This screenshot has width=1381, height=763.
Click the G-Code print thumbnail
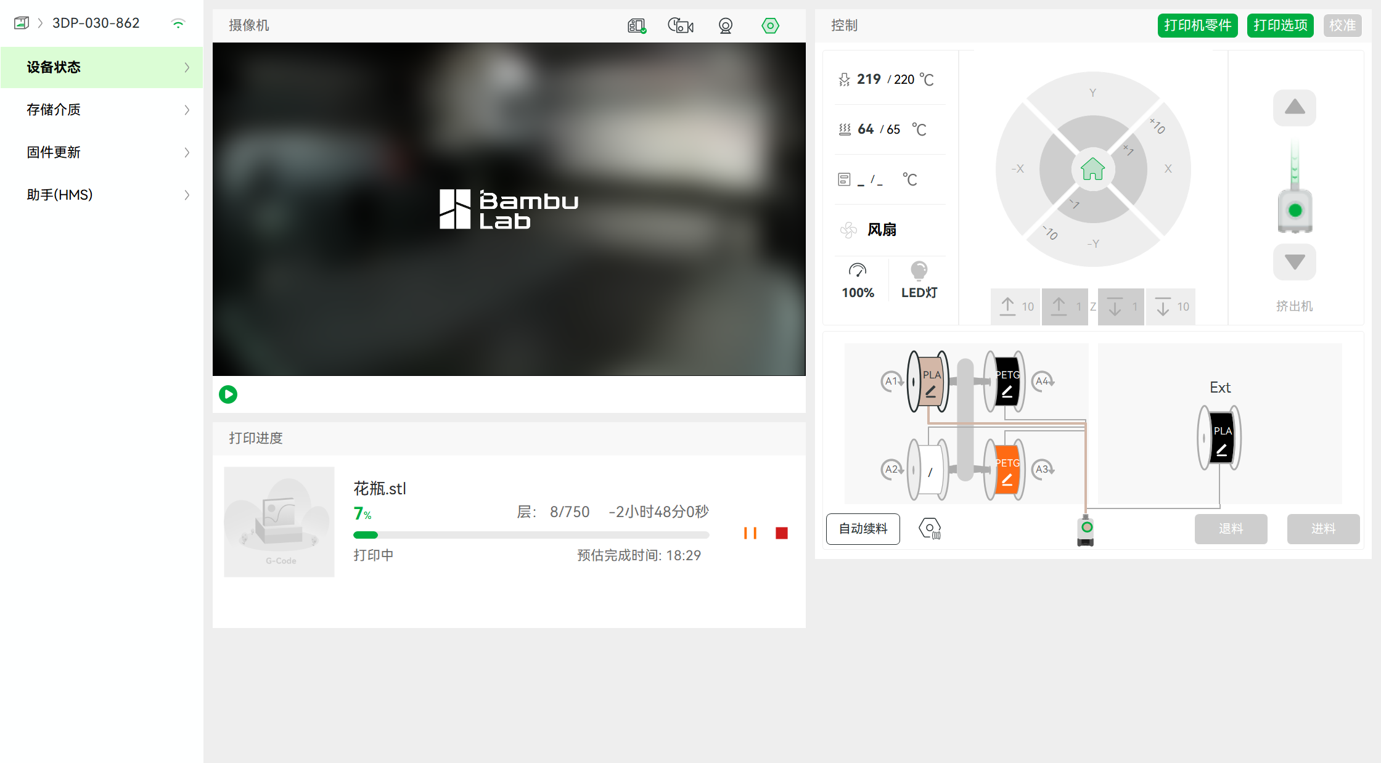click(279, 522)
